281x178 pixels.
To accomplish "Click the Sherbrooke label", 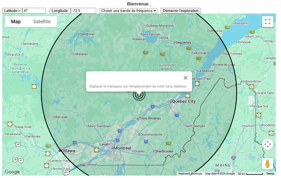I will [164, 151].
